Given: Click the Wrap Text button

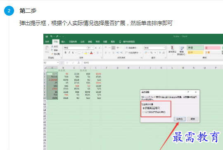Looking at the screenshot, I should pos(131,48).
